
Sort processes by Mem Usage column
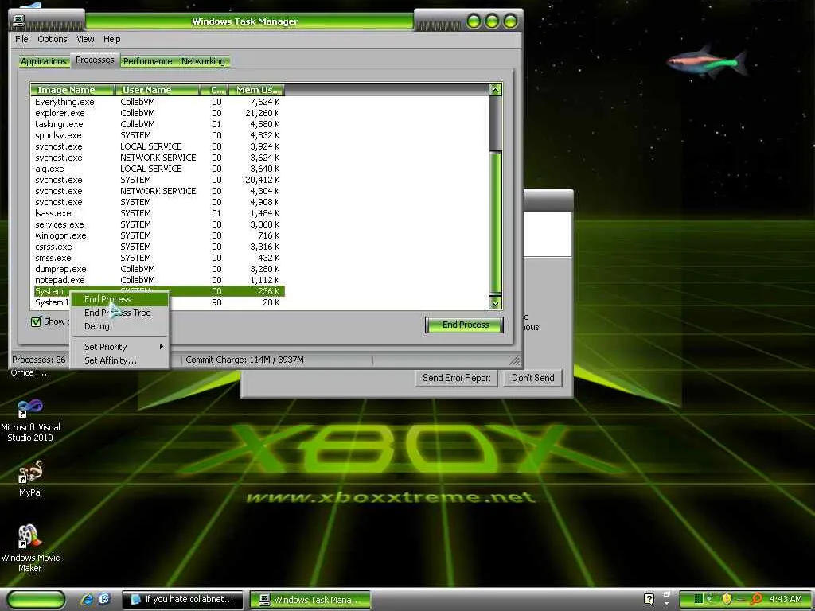(257, 90)
